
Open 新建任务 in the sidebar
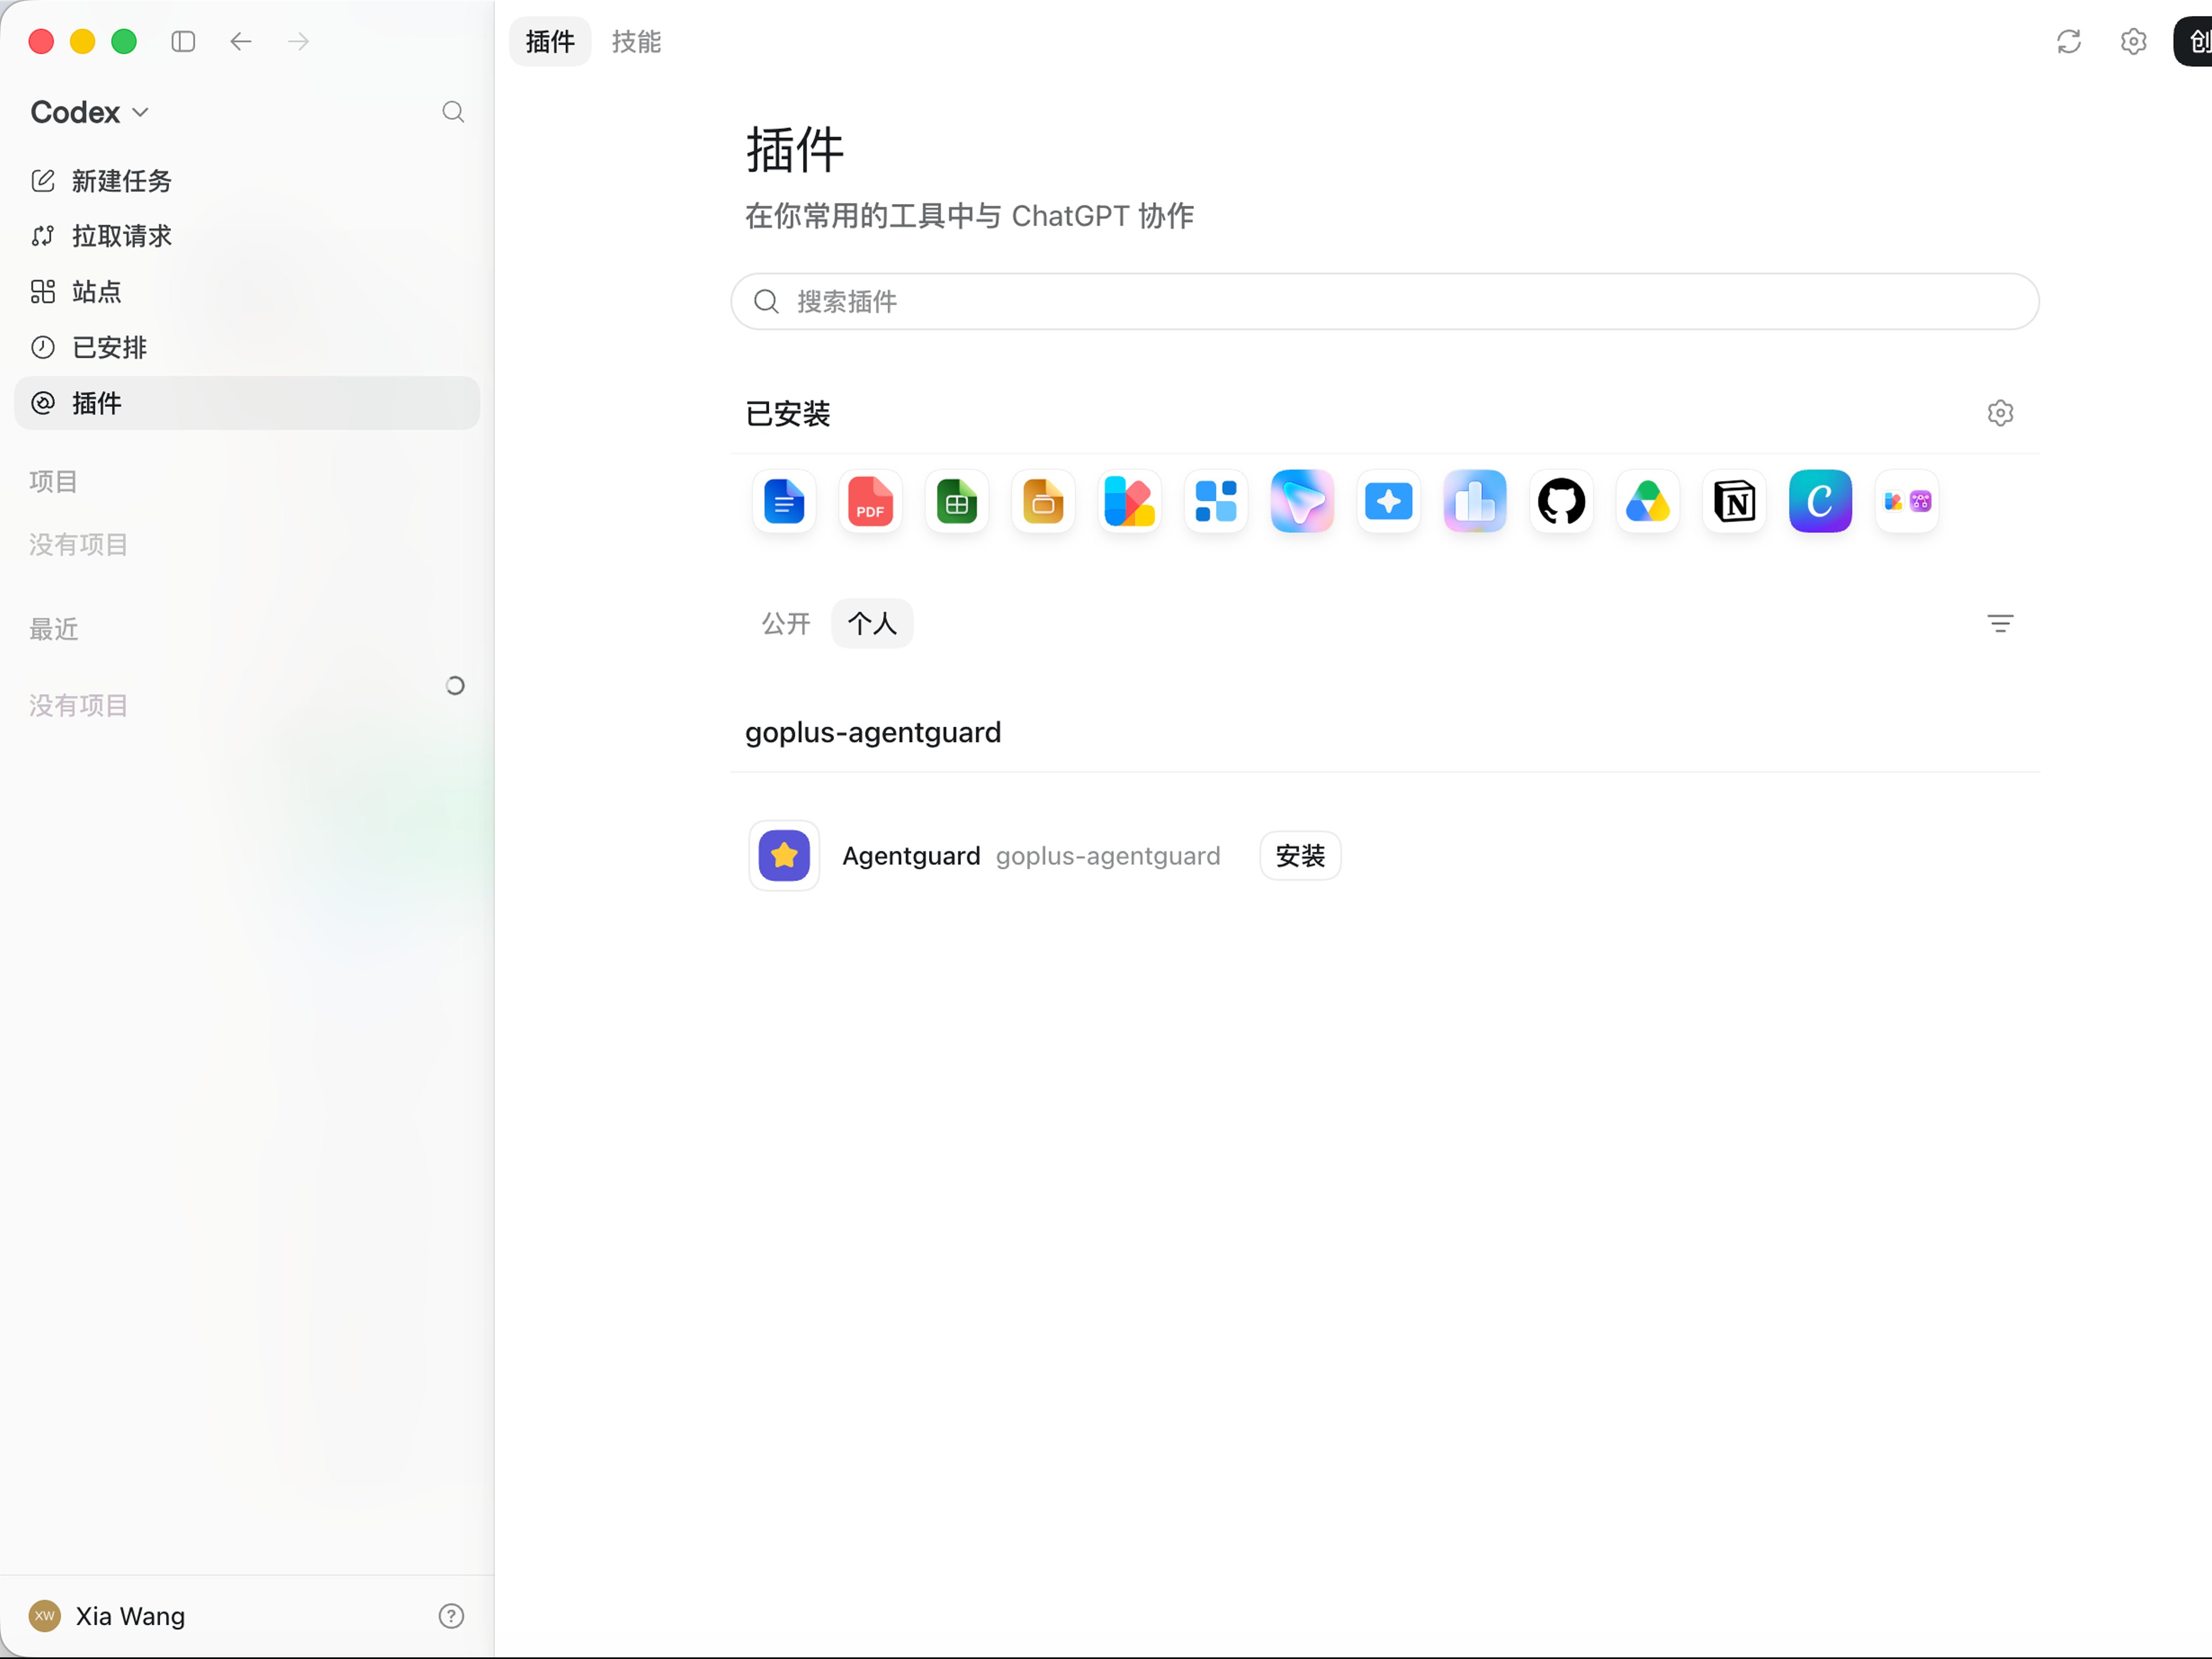pyautogui.click(x=247, y=181)
